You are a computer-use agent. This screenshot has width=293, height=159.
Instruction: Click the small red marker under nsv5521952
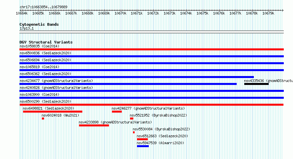(132, 119)
